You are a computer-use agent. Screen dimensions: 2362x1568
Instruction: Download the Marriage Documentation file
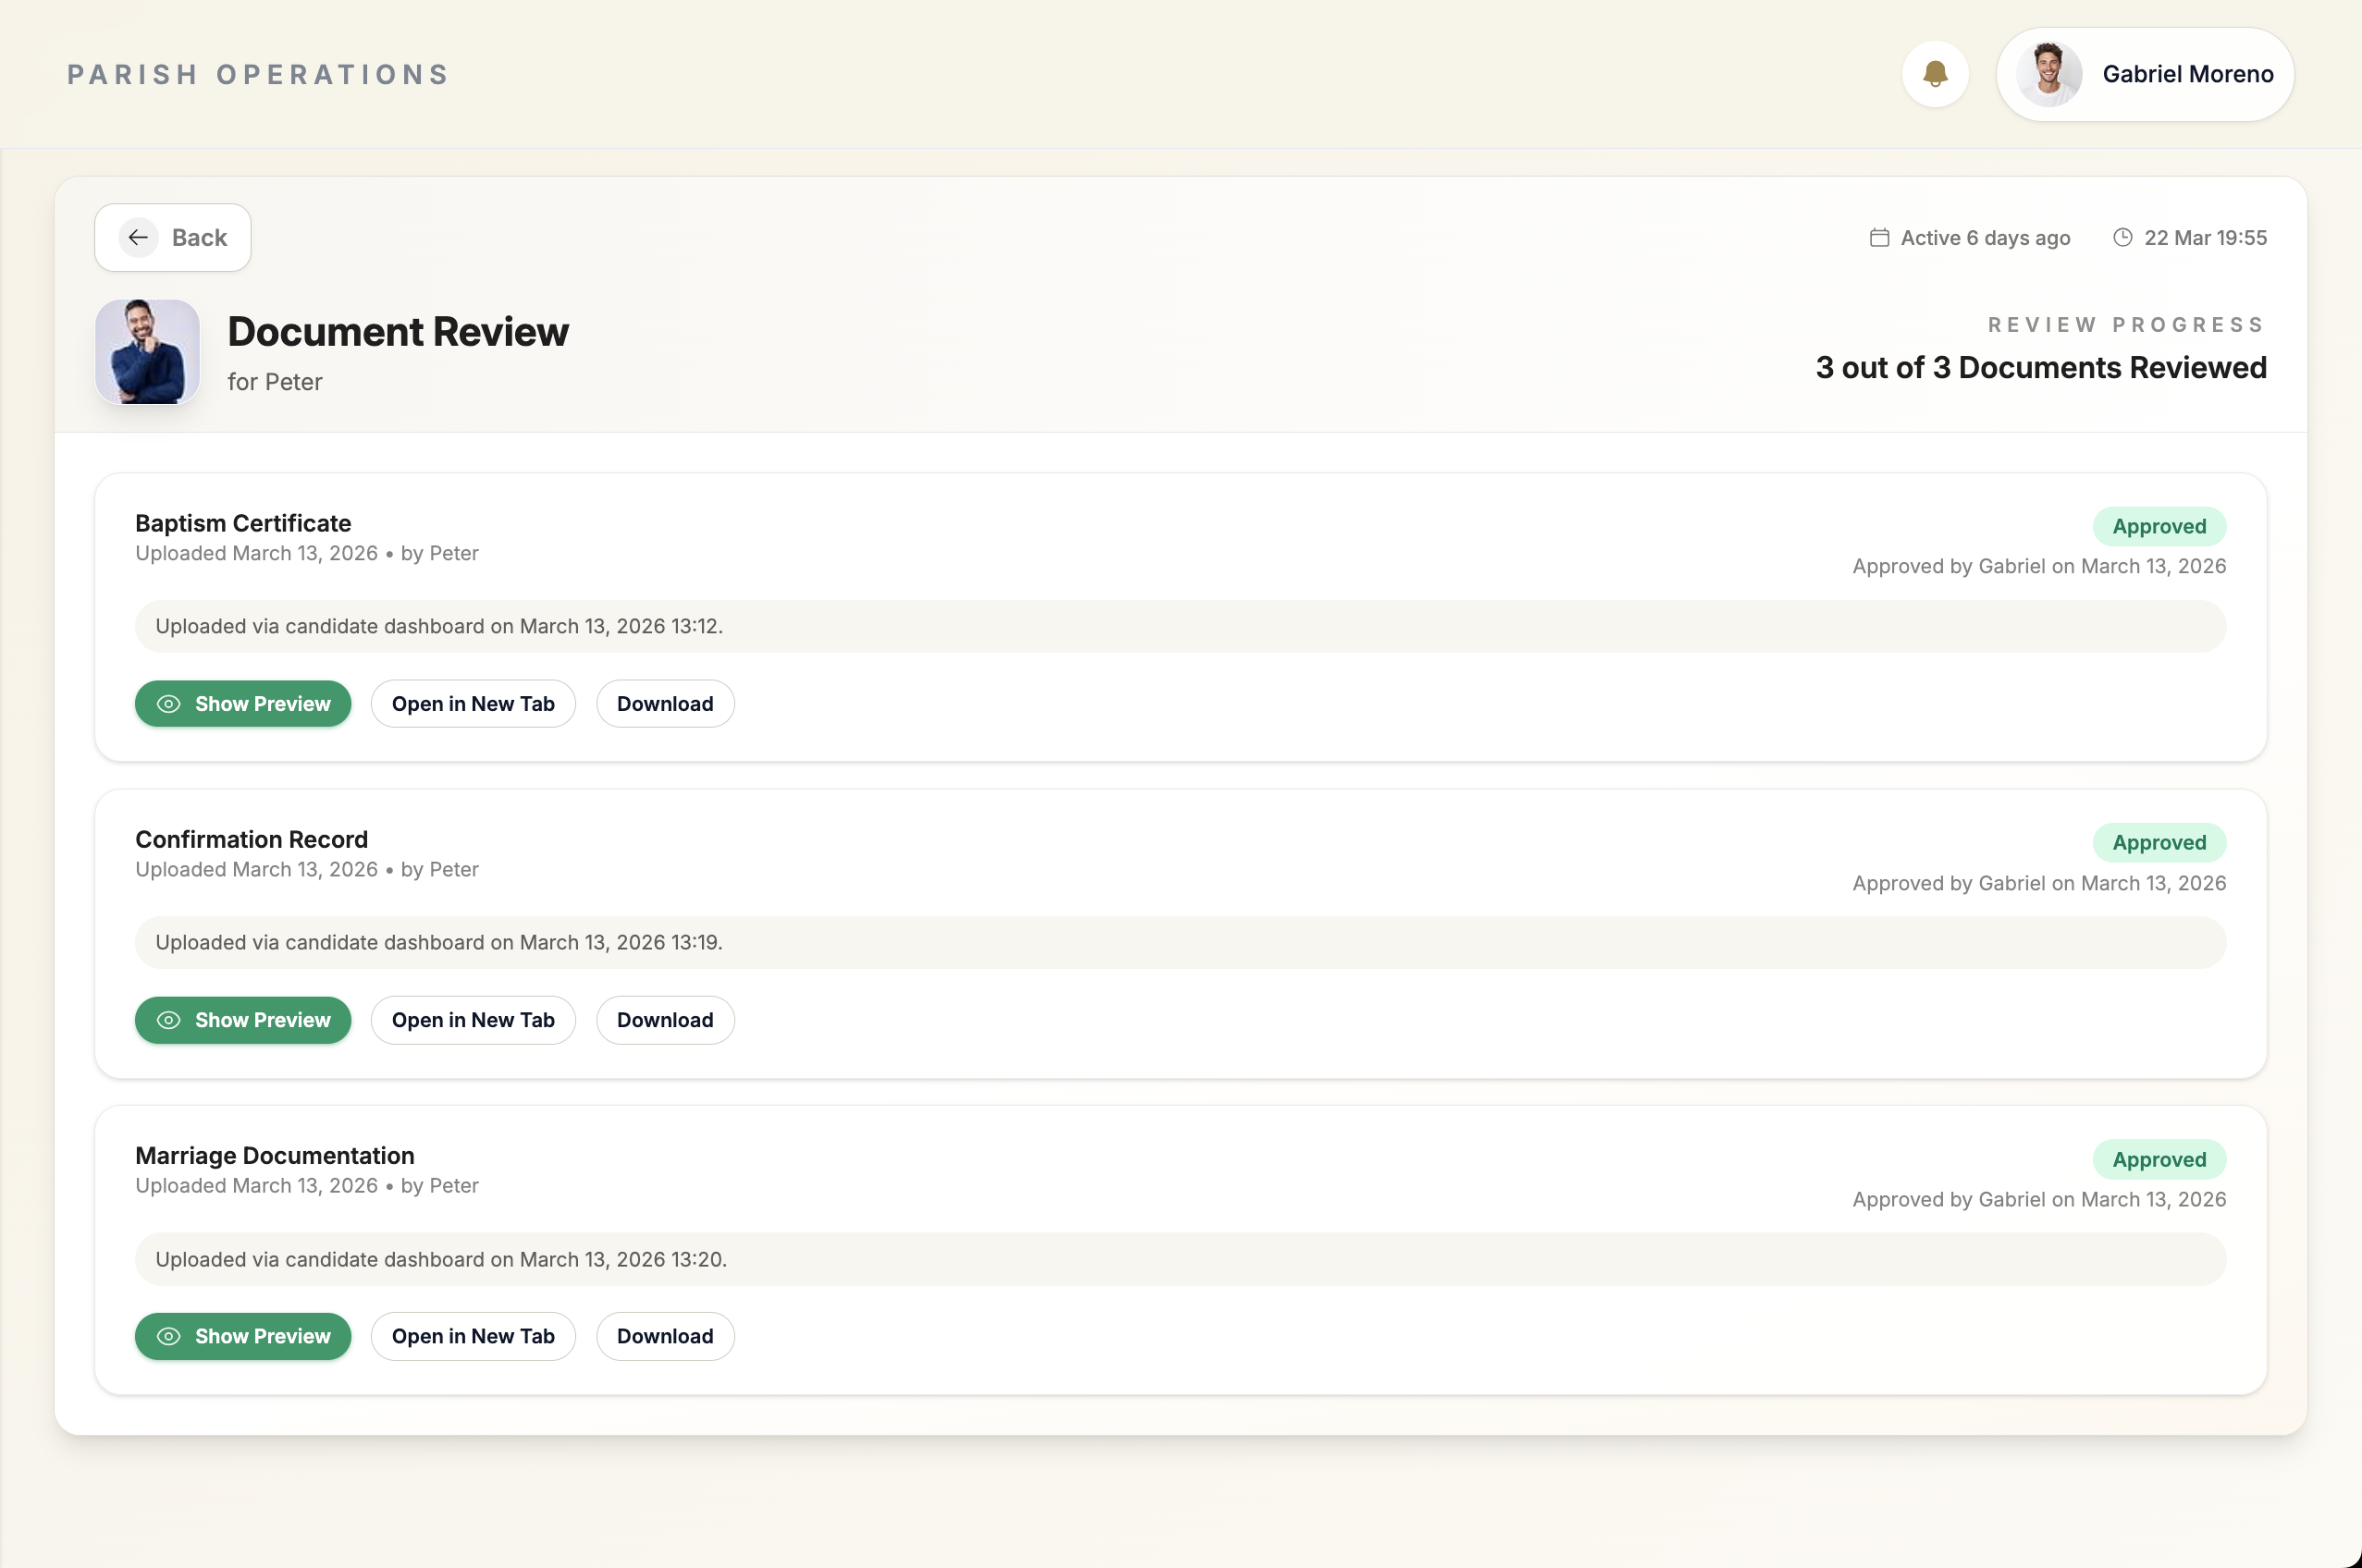[x=665, y=1336]
